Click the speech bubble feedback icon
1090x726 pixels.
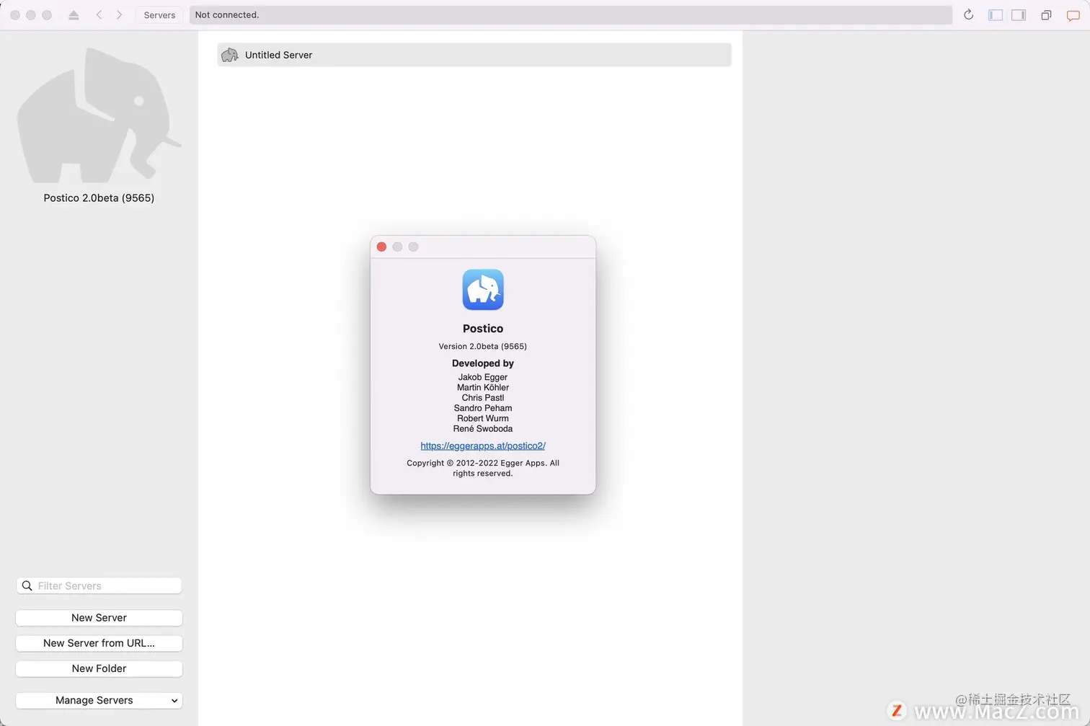coord(1073,15)
